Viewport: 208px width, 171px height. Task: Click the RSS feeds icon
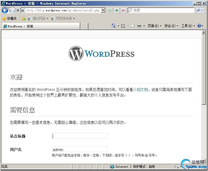click(x=123, y=26)
